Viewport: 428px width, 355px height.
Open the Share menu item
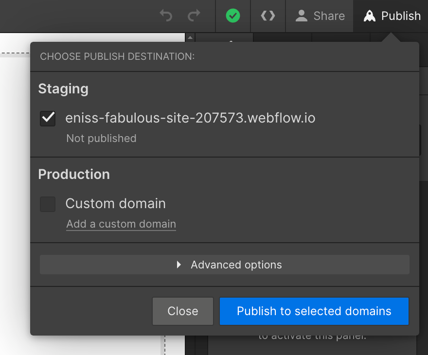[x=330, y=15]
